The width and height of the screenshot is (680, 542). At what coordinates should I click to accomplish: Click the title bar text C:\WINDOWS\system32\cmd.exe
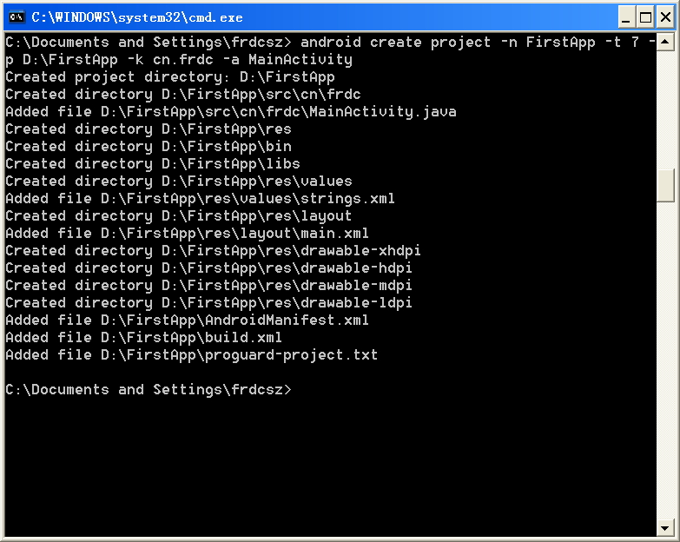[137, 17]
